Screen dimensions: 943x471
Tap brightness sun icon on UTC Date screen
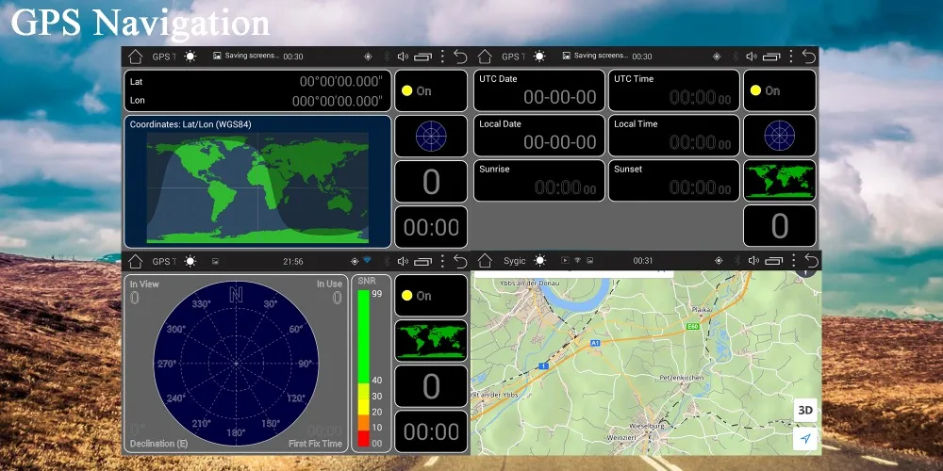click(539, 57)
